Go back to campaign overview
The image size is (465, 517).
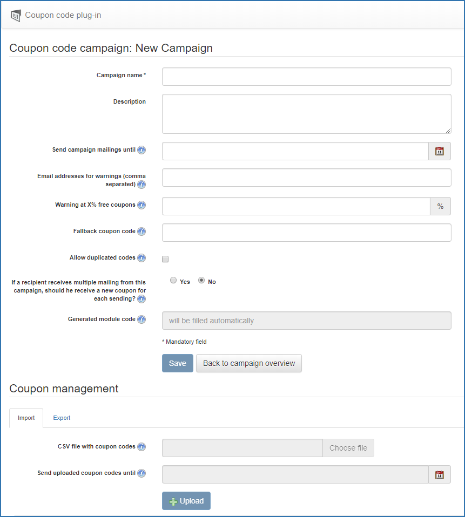[x=249, y=363]
